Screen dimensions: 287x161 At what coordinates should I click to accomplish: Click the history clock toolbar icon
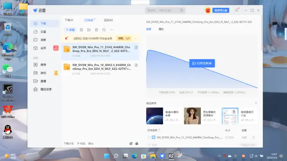click(x=104, y=30)
